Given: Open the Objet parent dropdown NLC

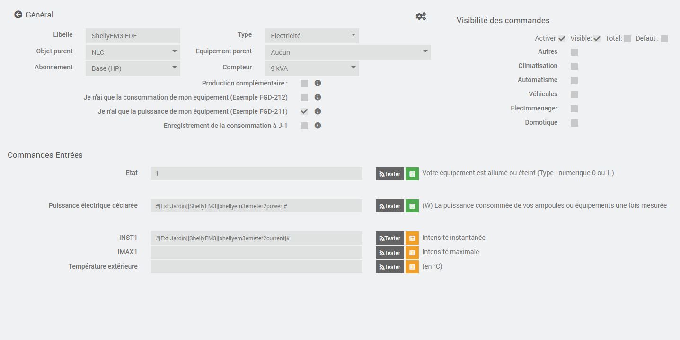Looking at the screenshot, I should [133, 52].
